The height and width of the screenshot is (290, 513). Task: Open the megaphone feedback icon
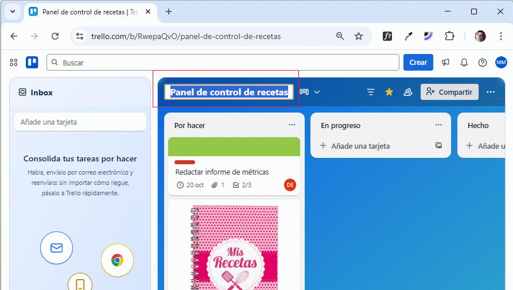click(x=445, y=63)
